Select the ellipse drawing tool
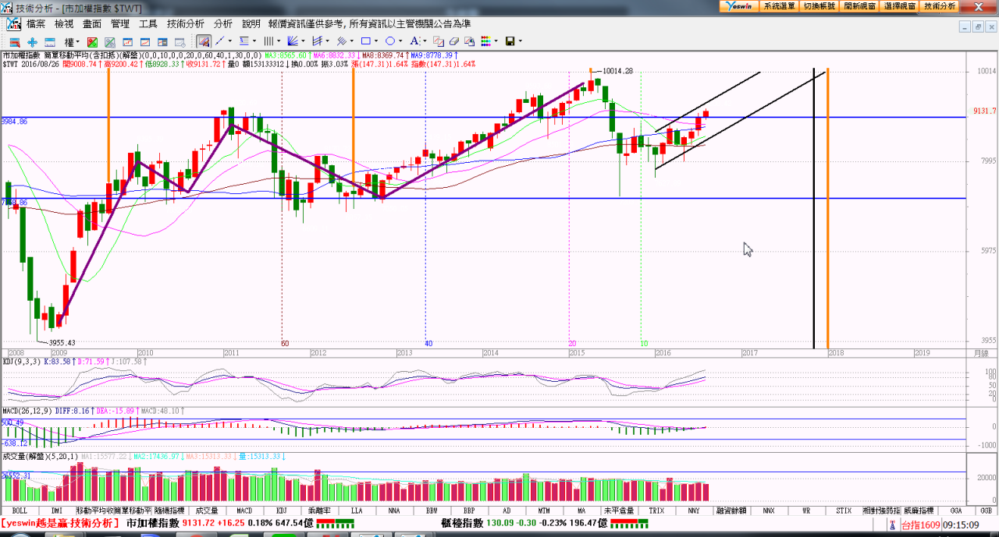 (389, 41)
